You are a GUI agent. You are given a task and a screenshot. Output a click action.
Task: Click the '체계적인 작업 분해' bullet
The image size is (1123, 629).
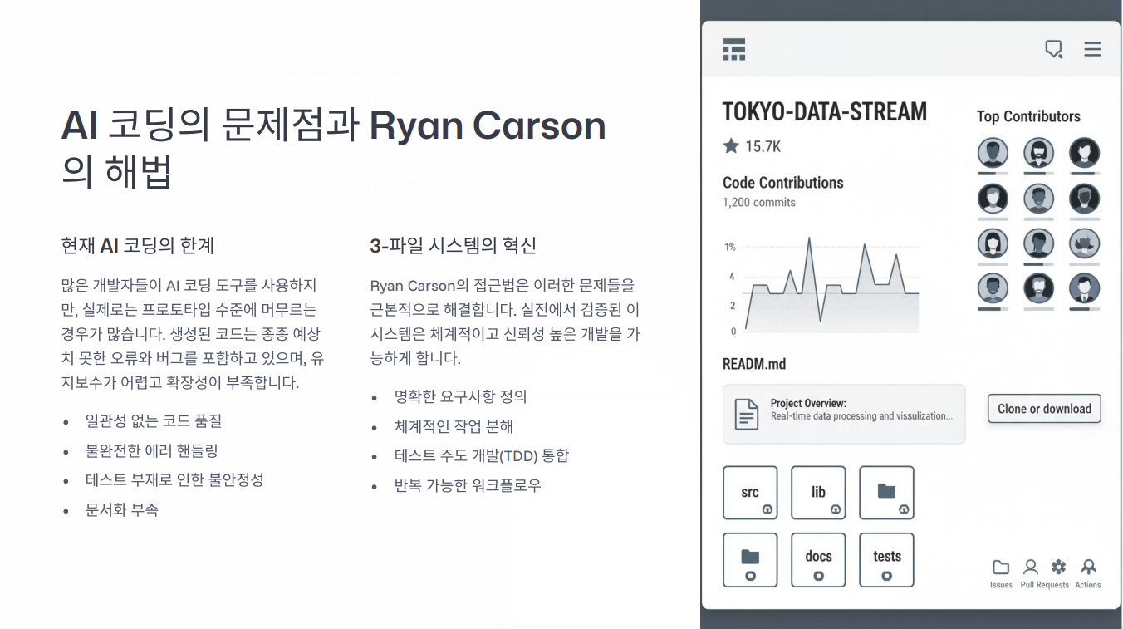[454, 426]
